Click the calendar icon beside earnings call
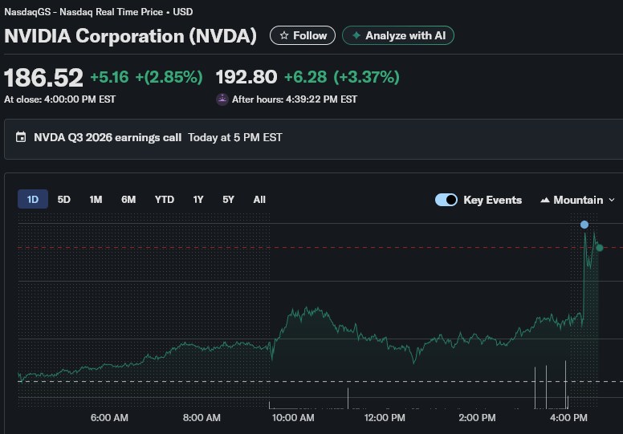The width and height of the screenshot is (623, 434). tap(21, 137)
